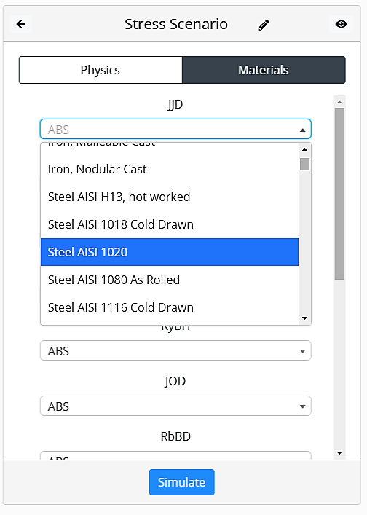
Task: Click the dropdown list scroll-down arrow
Action: click(x=304, y=318)
